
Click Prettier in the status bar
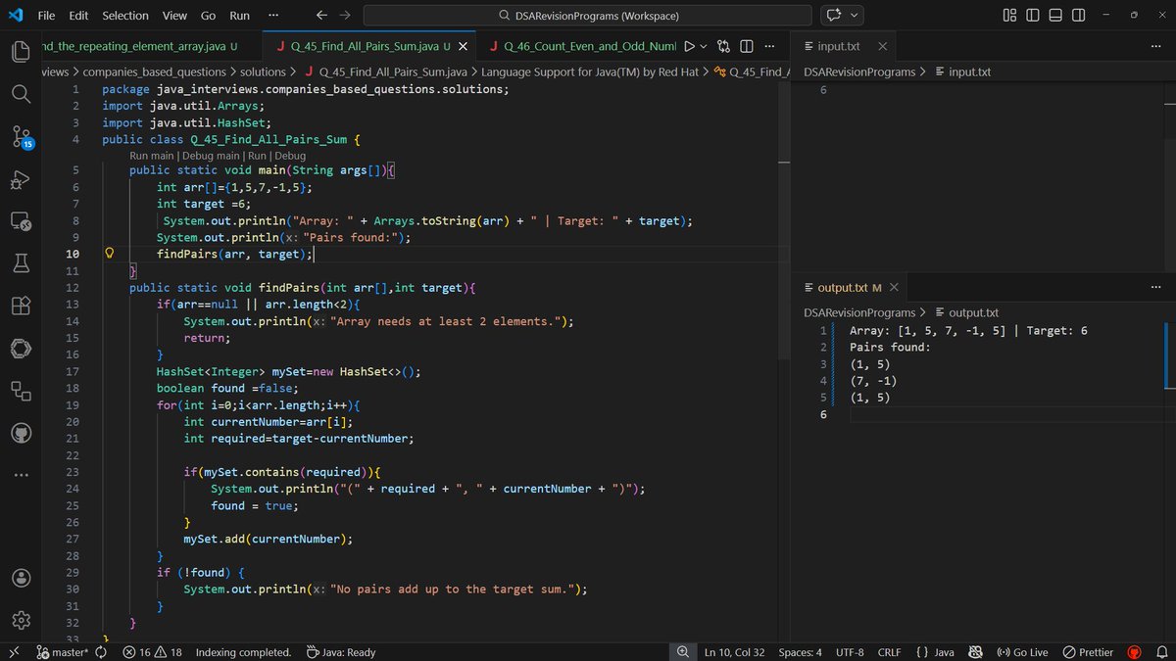1088,652
